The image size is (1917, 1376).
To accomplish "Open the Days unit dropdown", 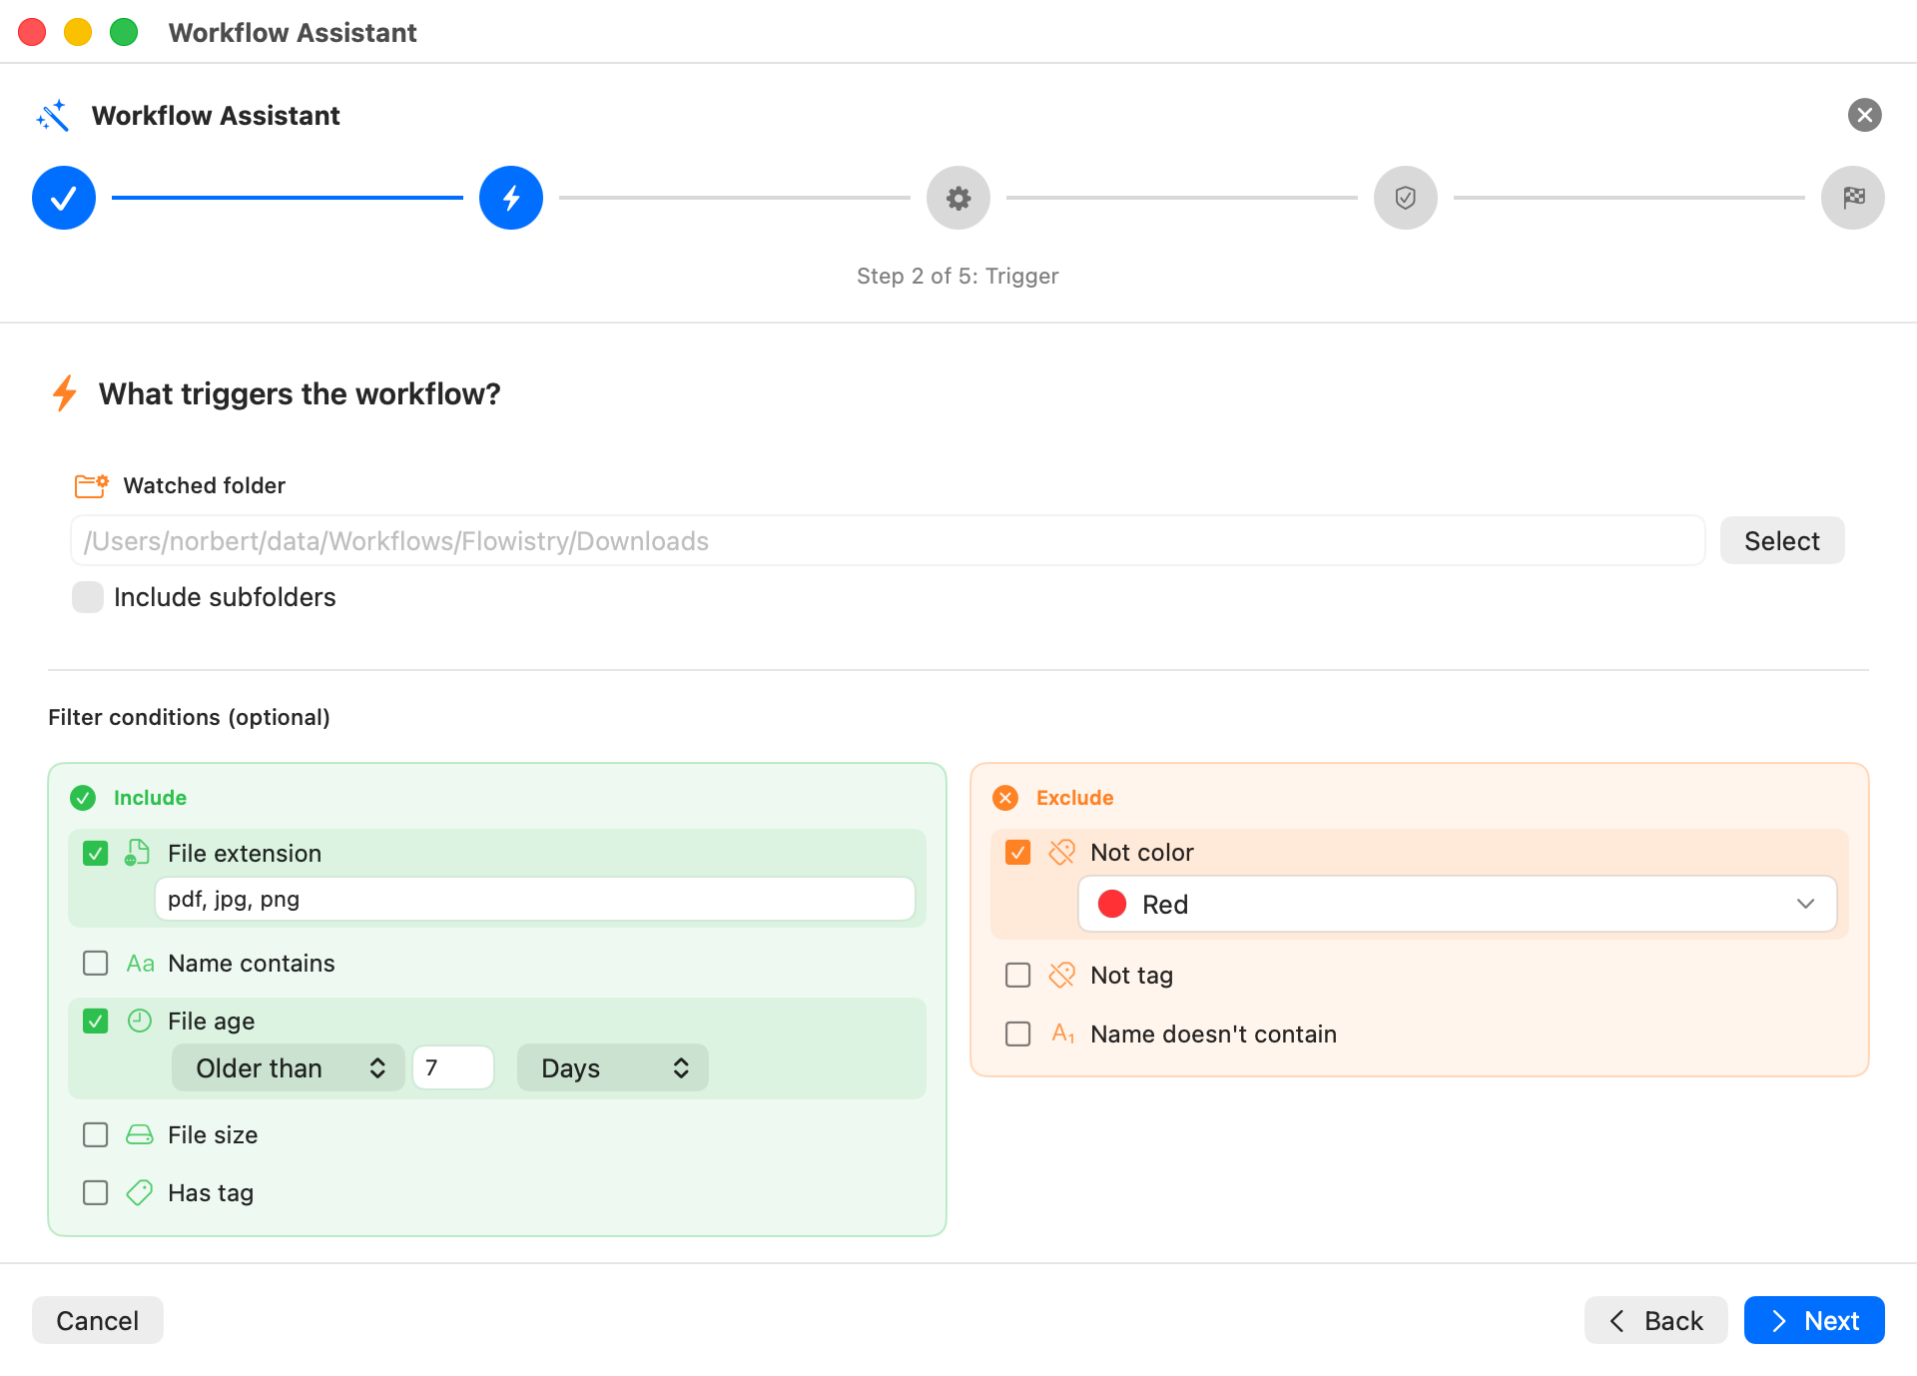I will (613, 1067).
